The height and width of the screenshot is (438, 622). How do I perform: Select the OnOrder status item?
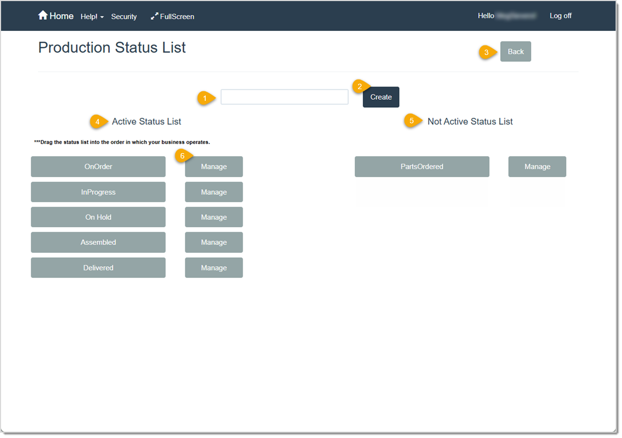pyautogui.click(x=98, y=166)
